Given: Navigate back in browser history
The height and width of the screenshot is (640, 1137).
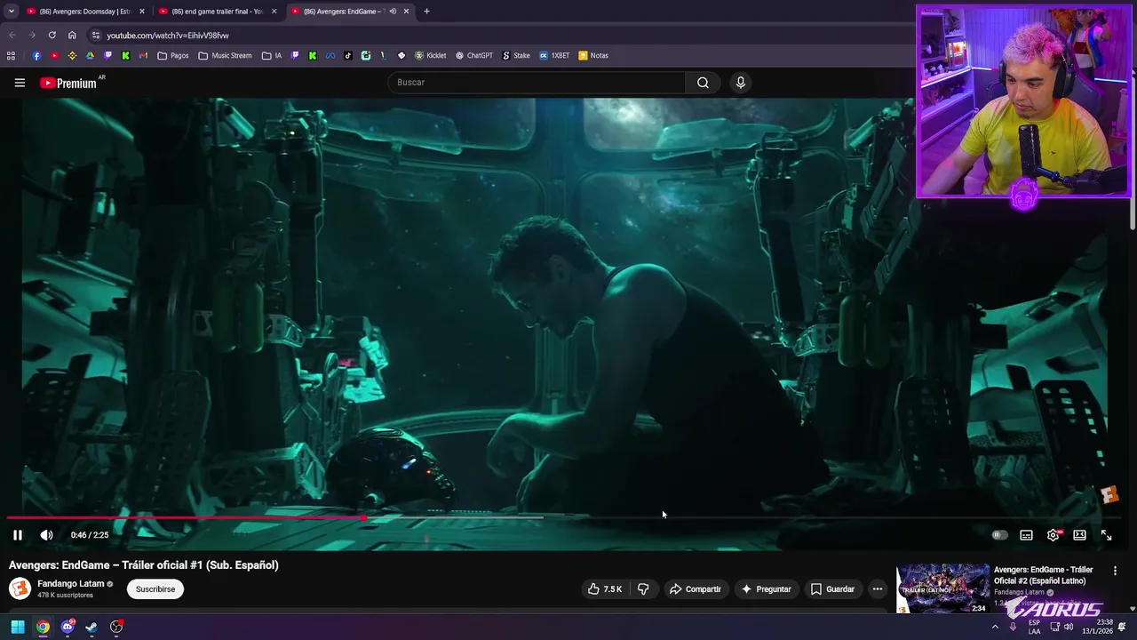Looking at the screenshot, I should [x=12, y=36].
